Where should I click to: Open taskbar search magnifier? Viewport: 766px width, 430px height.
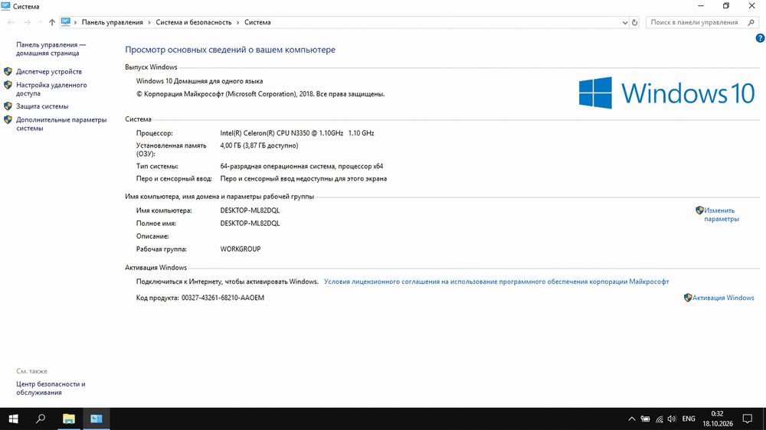click(x=41, y=419)
